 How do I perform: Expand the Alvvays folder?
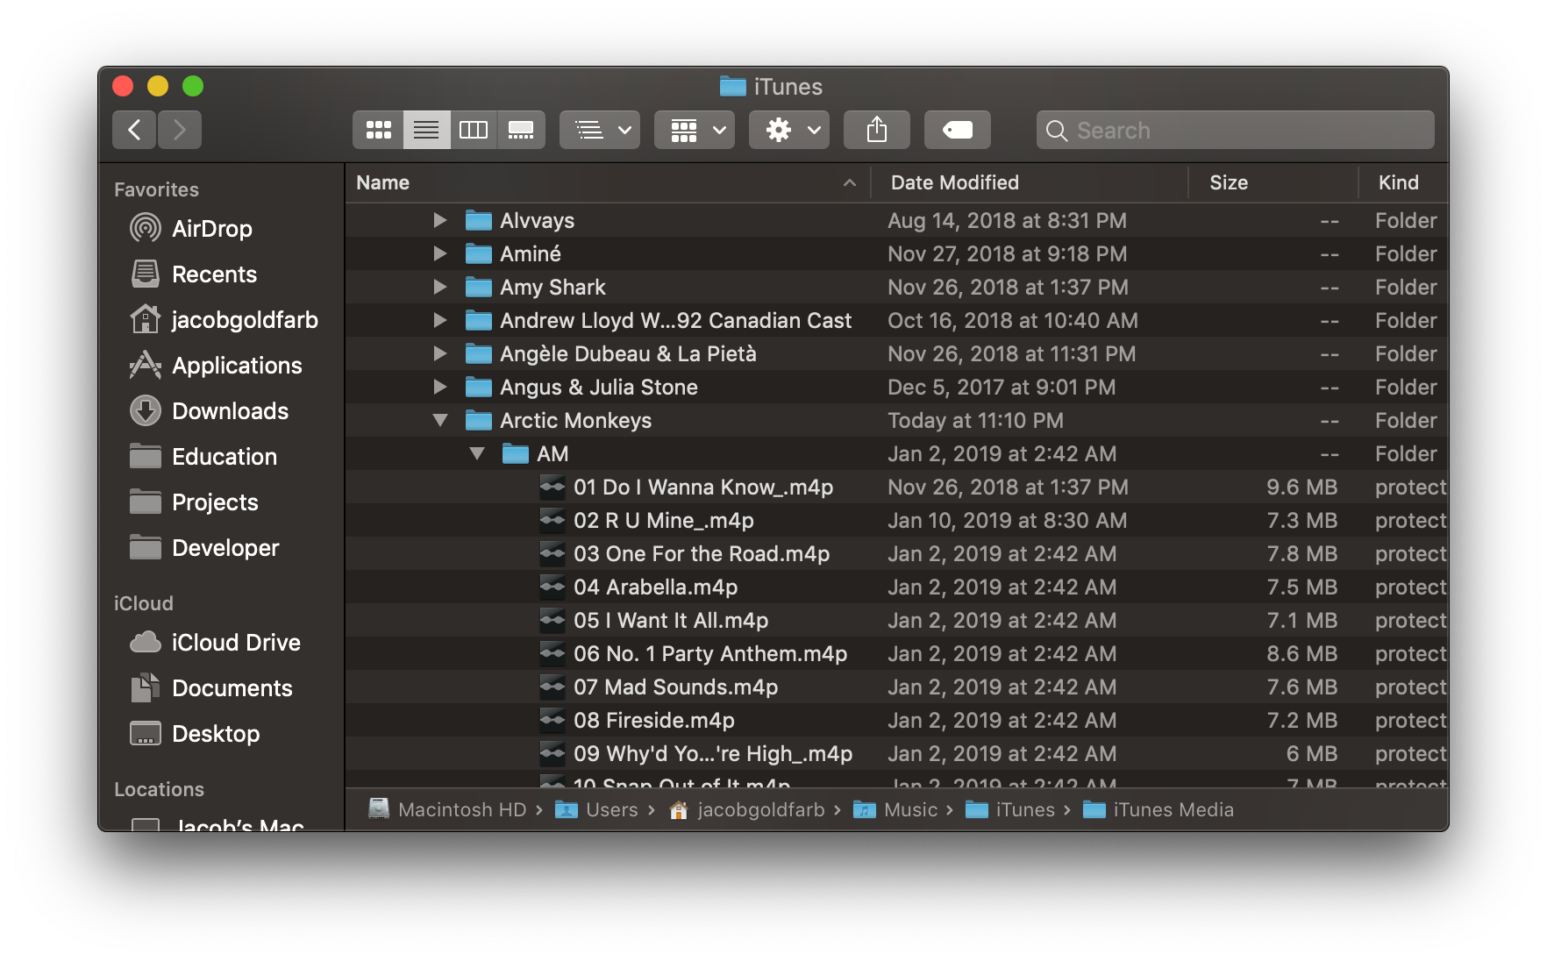coord(440,220)
